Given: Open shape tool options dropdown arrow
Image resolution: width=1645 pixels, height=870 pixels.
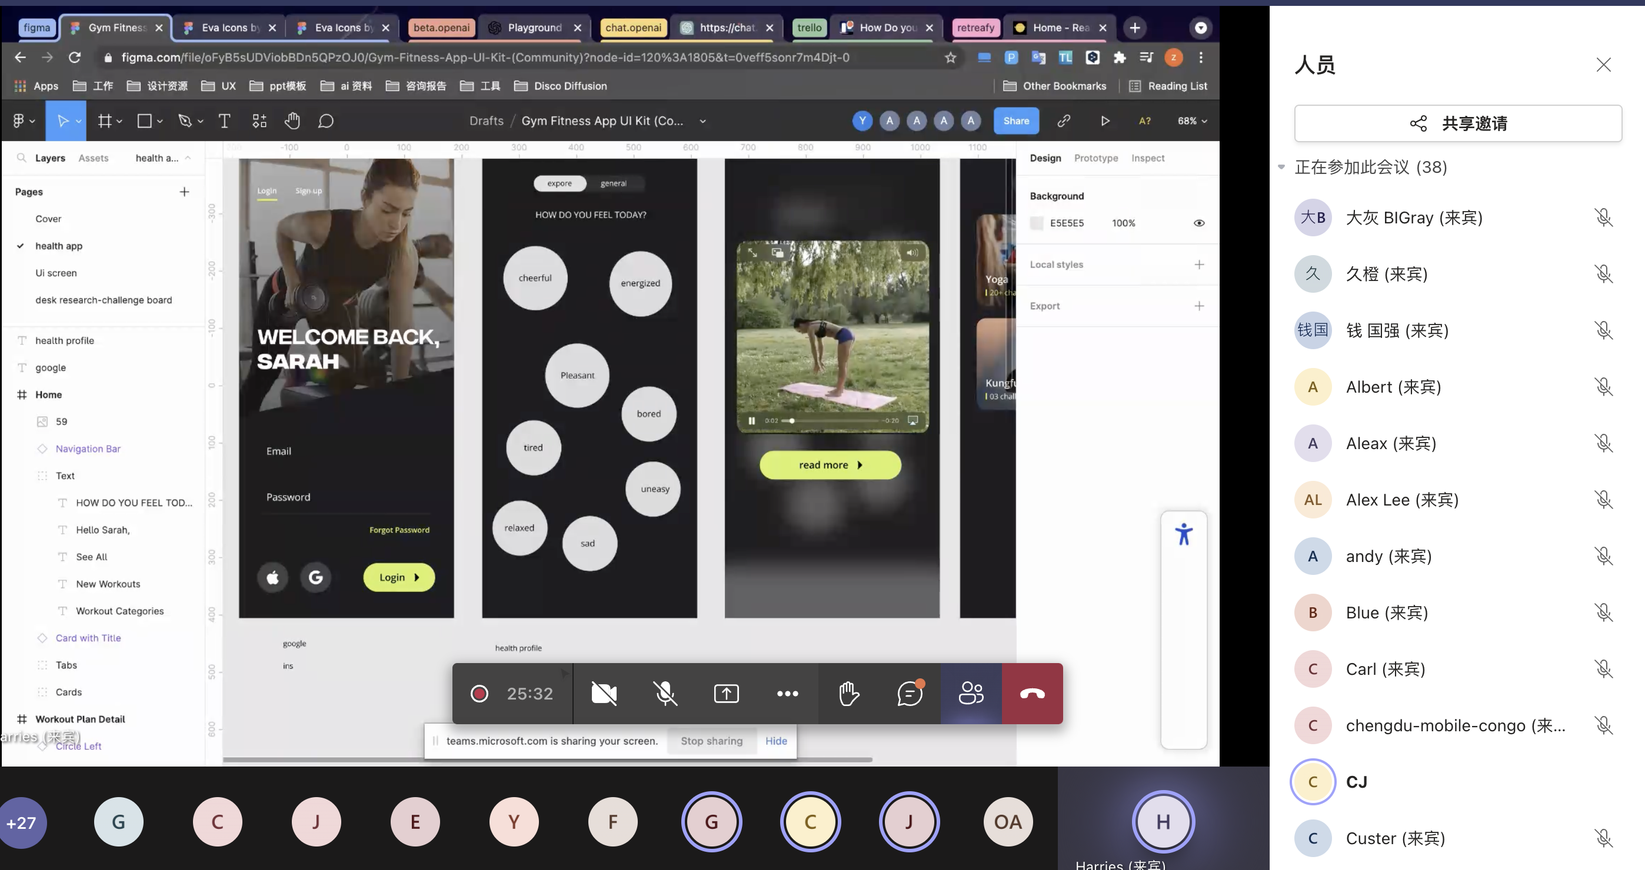Looking at the screenshot, I should (x=159, y=121).
